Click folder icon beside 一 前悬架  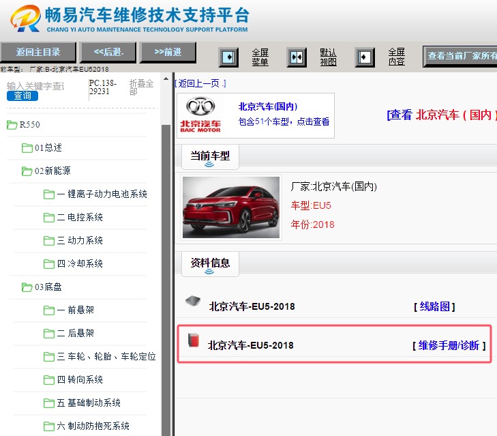pyautogui.click(x=49, y=310)
